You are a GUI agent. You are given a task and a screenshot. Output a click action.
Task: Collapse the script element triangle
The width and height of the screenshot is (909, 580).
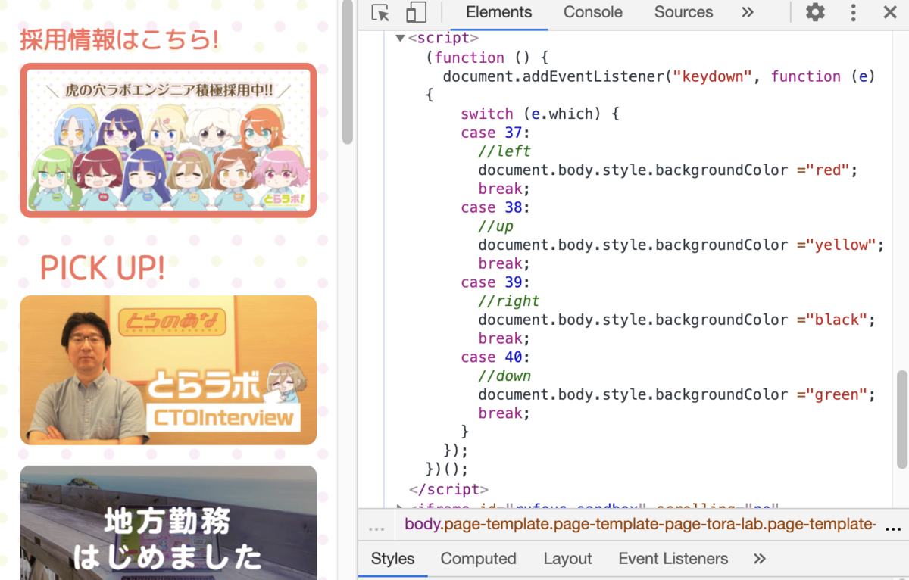tap(400, 38)
